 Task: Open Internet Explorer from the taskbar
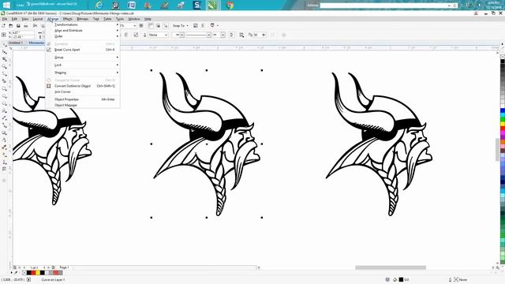99,6
